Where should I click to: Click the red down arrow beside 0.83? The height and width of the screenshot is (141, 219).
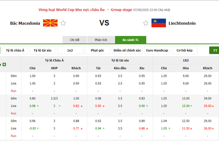tap(82, 106)
